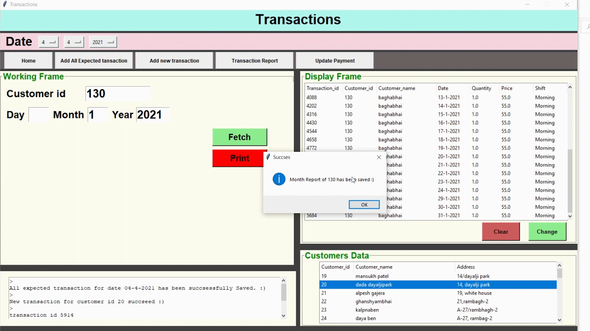Click Add All Expected tansaction

pyautogui.click(x=94, y=60)
